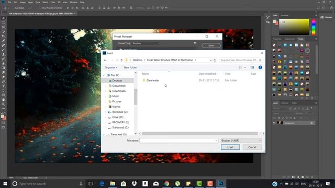Image resolution: width=335 pixels, height=188 pixels.
Task: Select the Zoom tool
Action: pos(3,104)
